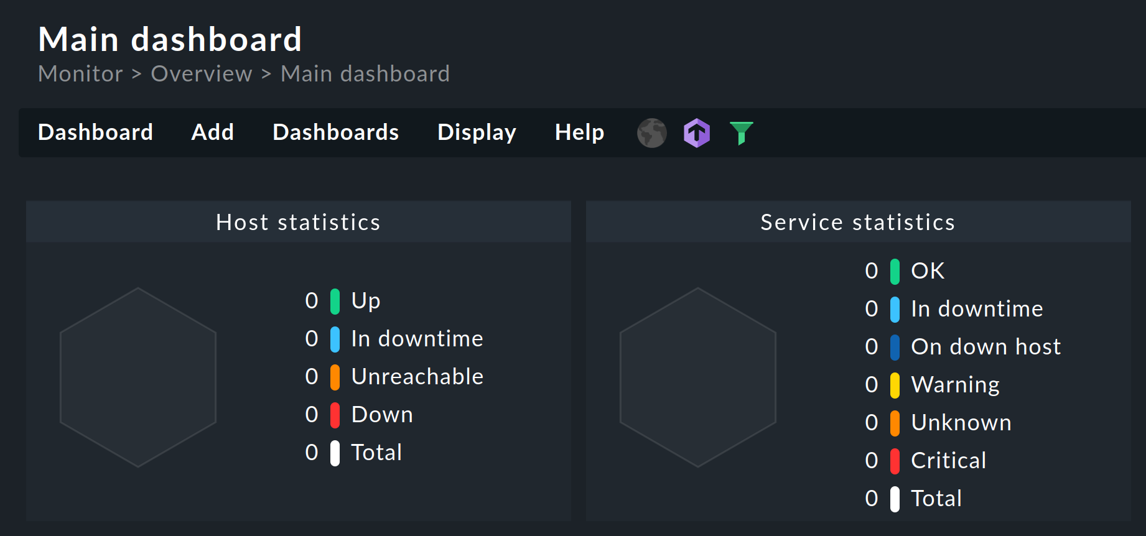Screen dimensions: 1146x536
Task: Click the Host statistics hexagon graphic
Action: point(138,377)
